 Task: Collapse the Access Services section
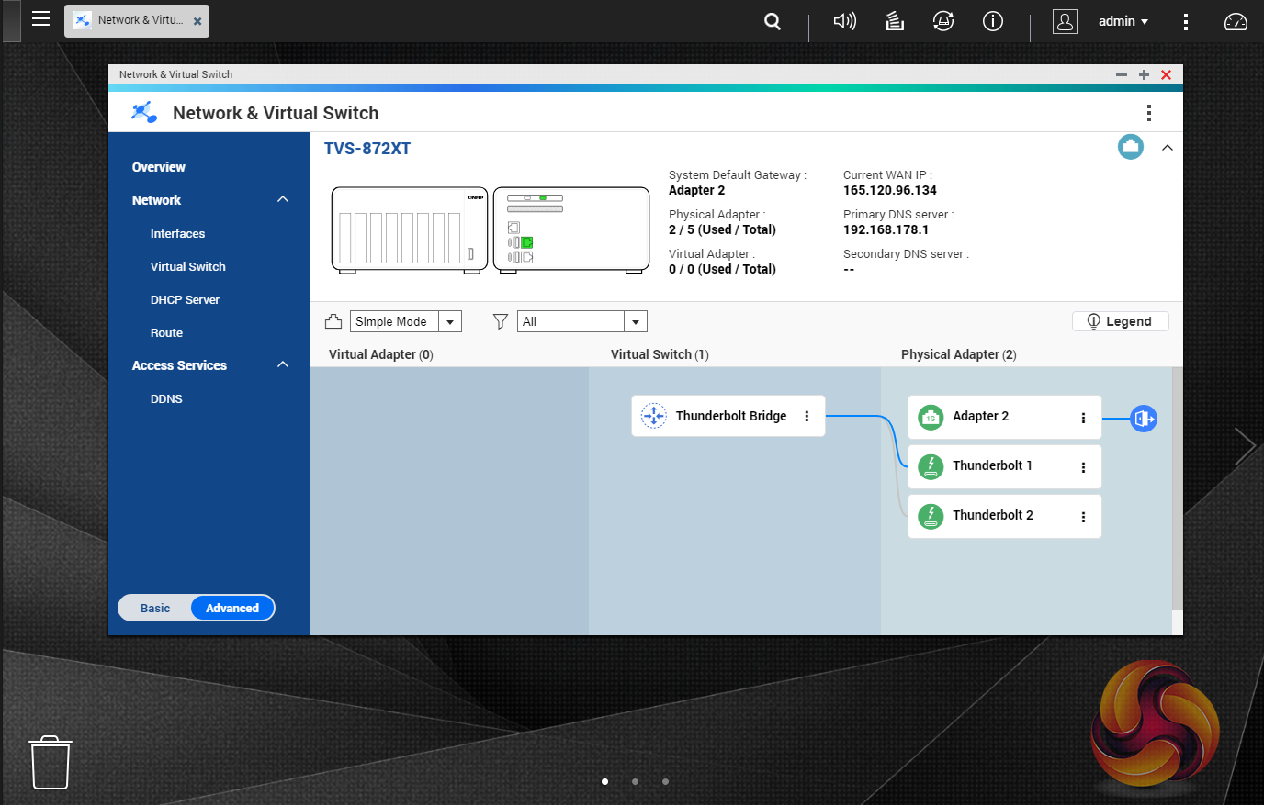(x=283, y=365)
